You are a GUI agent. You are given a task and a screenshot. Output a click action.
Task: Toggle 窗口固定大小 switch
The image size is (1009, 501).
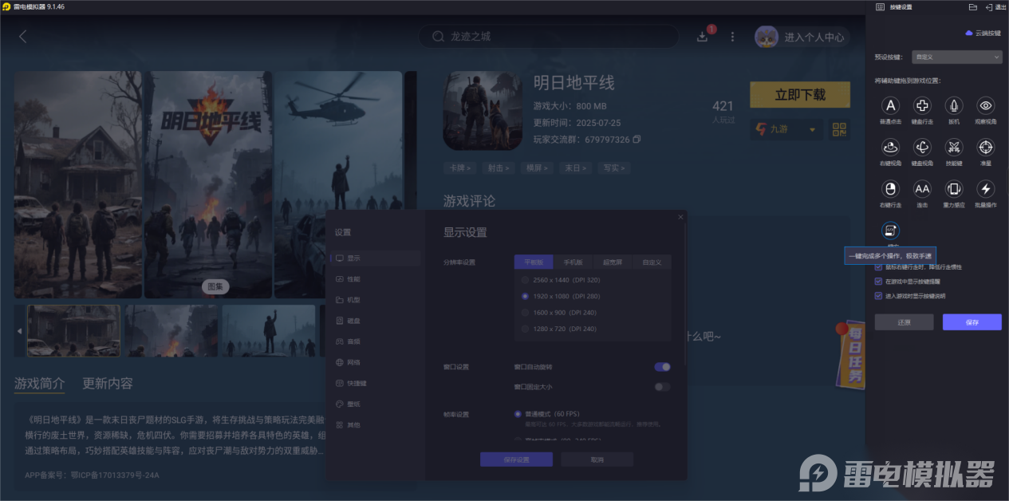(x=662, y=387)
